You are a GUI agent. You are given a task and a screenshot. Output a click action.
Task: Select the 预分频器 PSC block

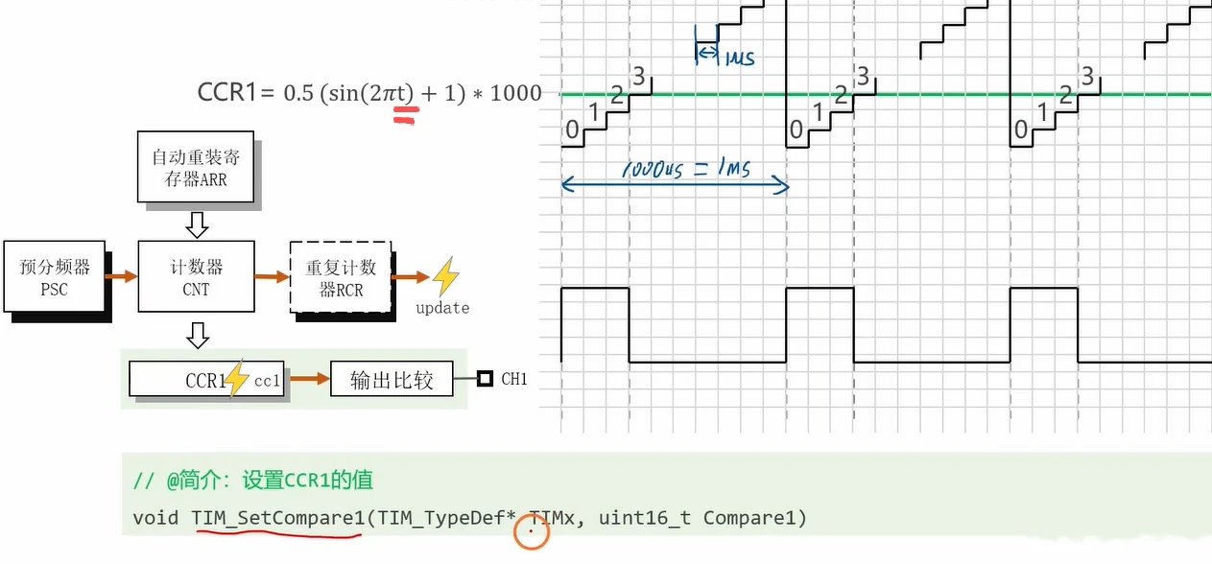coord(55,276)
